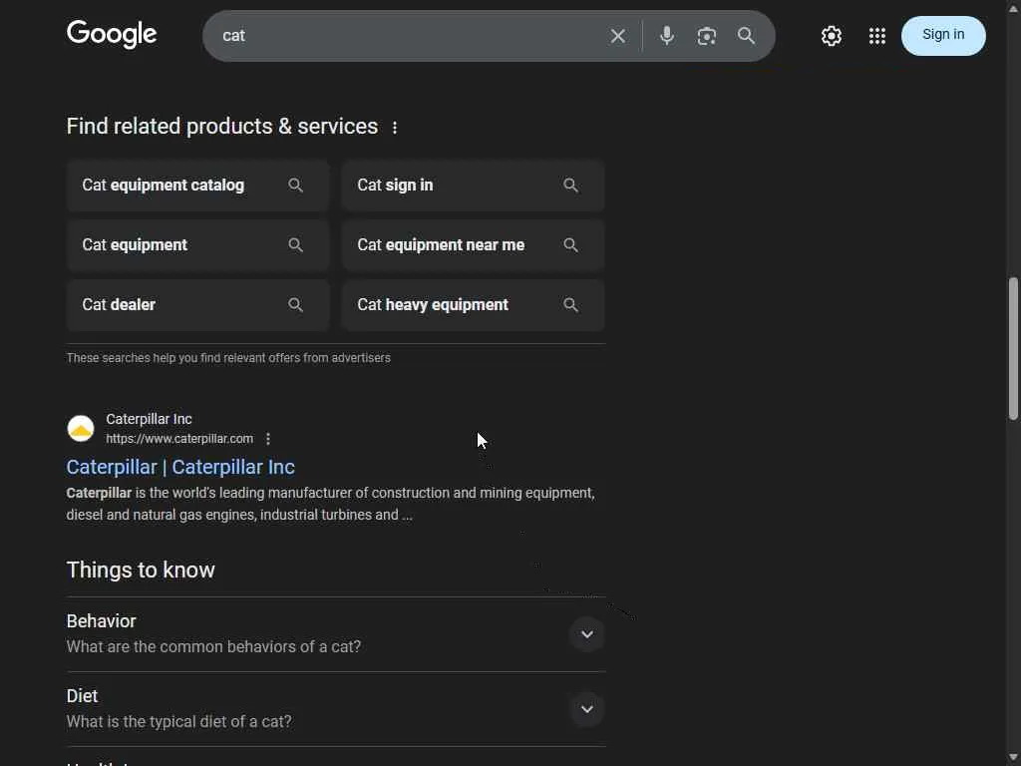Viewport: 1021px width, 766px height.
Task: Click into the search input field
Action: click(409, 36)
